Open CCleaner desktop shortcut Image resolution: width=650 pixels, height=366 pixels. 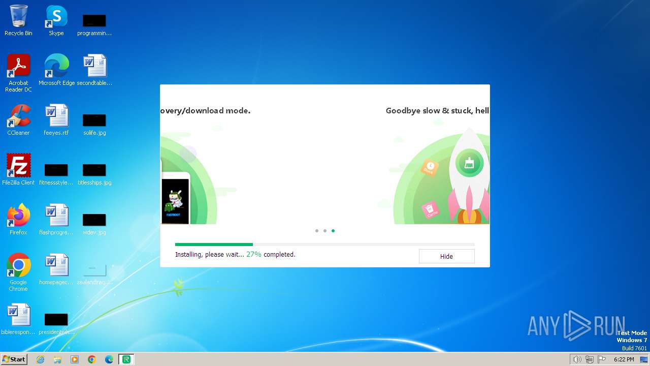tap(18, 120)
